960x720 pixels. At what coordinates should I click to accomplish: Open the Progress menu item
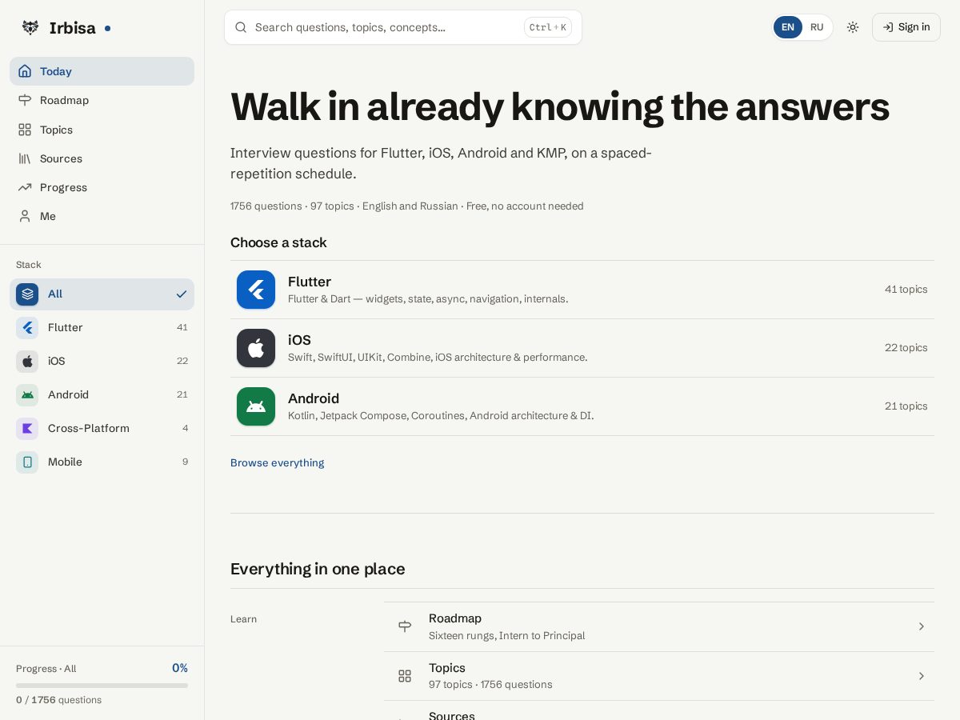[x=102, y=187]
